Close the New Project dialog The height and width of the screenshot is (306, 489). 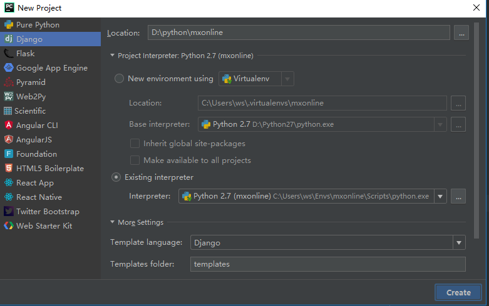476,7
